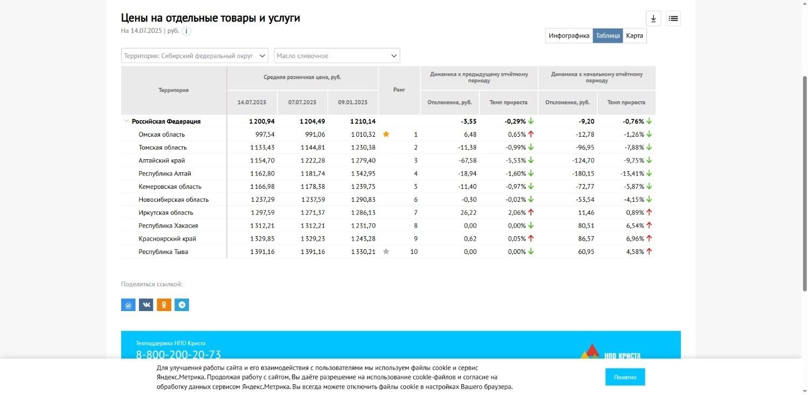Open the Территория dropdown
808x395 pixels.
(194, 56)
